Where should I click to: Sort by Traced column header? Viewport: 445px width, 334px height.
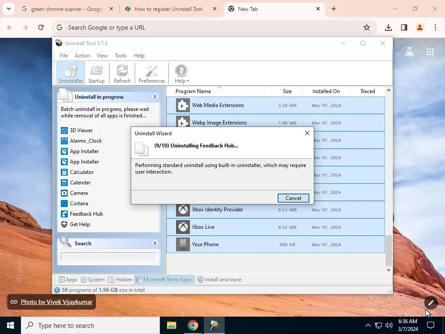[x=368, y=91]
